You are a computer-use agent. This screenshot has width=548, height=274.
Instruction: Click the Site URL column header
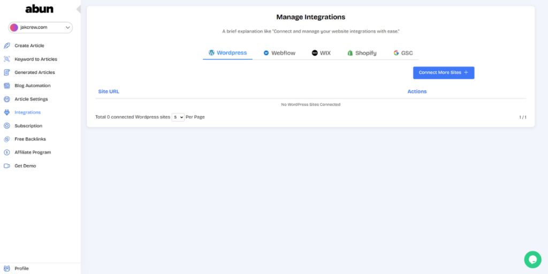coord(109,92)
